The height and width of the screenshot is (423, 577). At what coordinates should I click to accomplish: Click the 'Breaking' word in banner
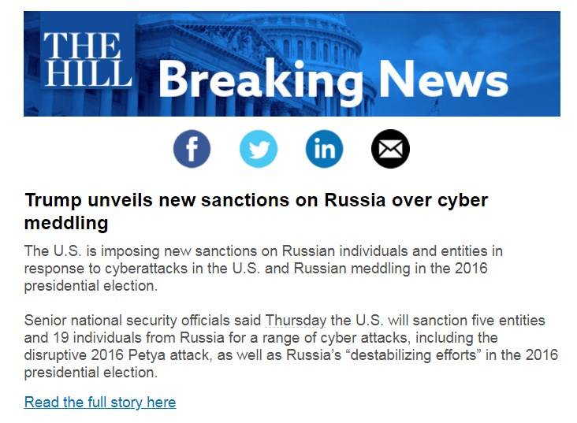coord(260,81)
